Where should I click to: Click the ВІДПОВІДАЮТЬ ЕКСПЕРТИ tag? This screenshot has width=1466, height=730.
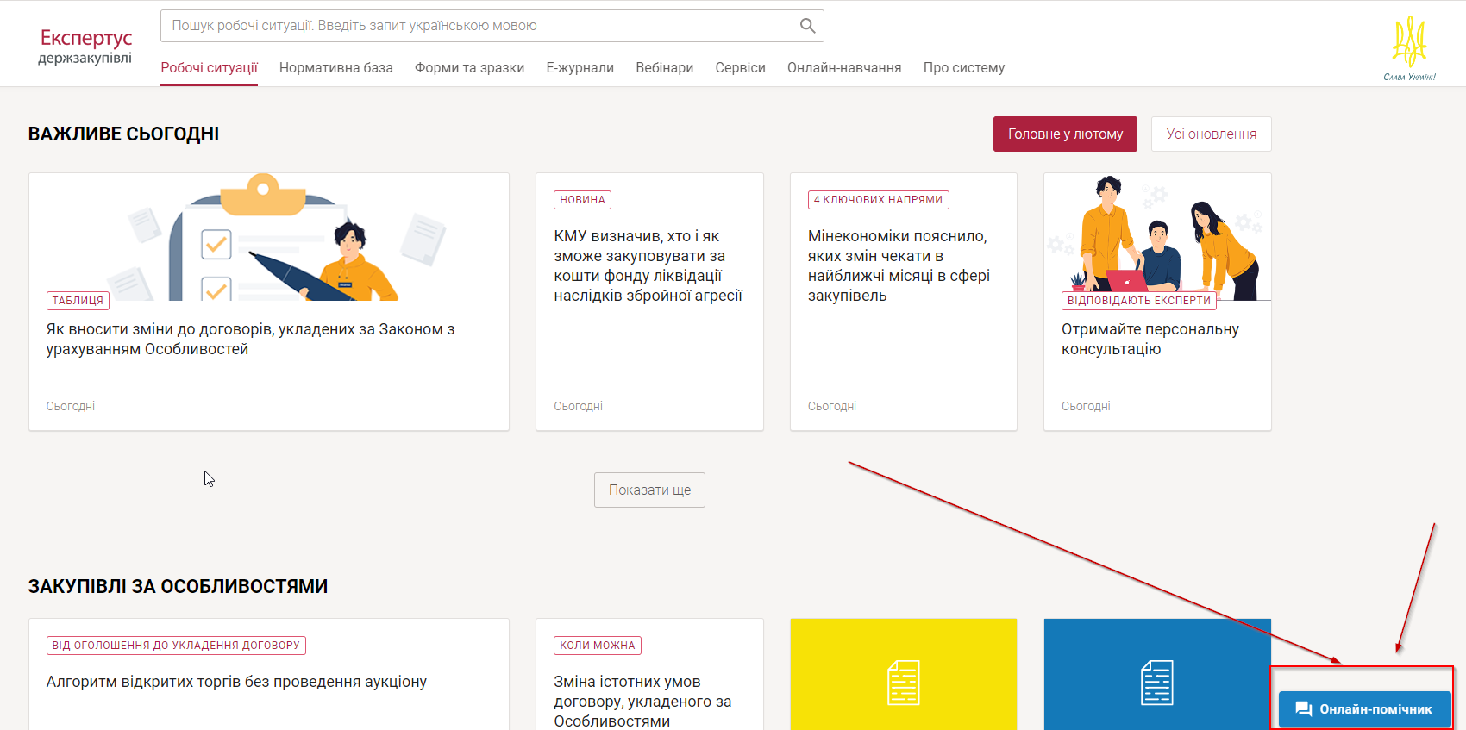(x=1138, y=301)
